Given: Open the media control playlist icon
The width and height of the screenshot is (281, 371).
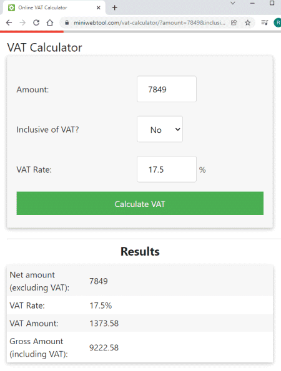Looking at the screenshot, I should (264, 22).
